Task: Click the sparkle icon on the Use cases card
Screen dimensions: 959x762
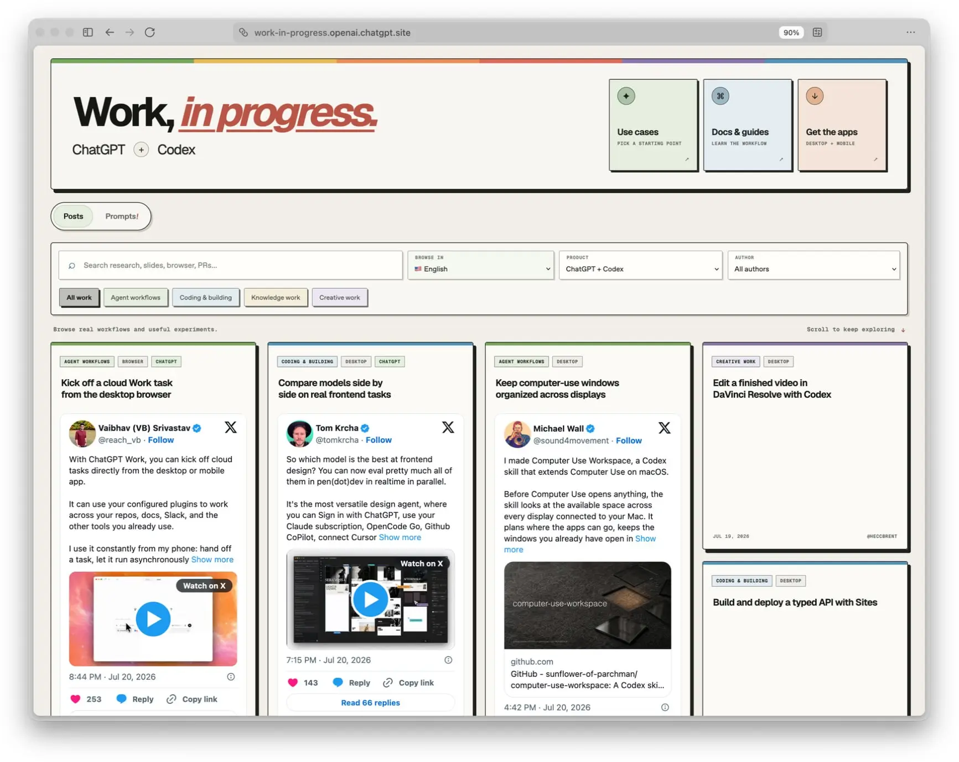Action: click(x=626, y=96)
